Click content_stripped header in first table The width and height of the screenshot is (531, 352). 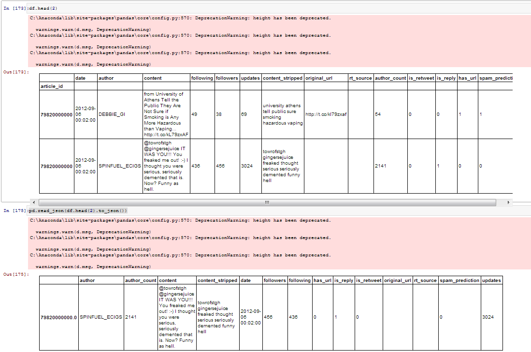click(x=283, y=78)
